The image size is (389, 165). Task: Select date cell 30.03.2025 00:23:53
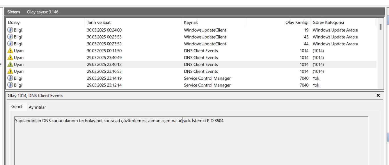pos(104,37)
